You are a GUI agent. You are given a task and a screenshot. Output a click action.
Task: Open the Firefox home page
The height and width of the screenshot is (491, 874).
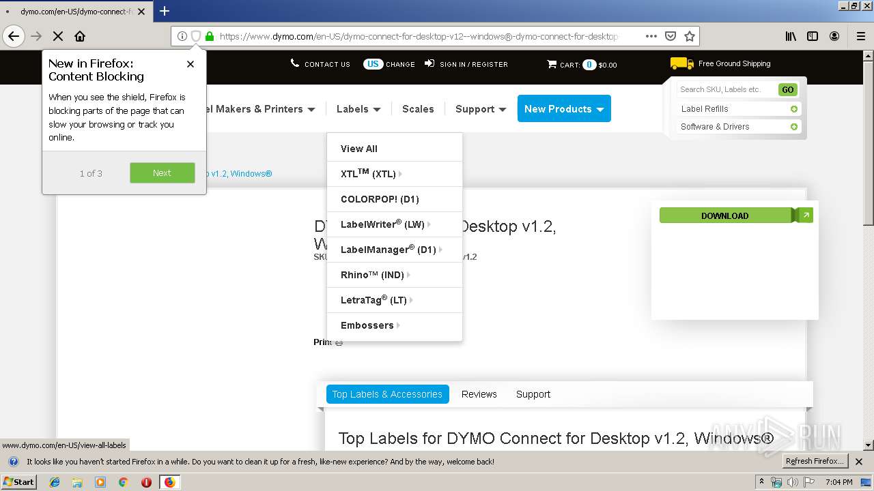80,36
